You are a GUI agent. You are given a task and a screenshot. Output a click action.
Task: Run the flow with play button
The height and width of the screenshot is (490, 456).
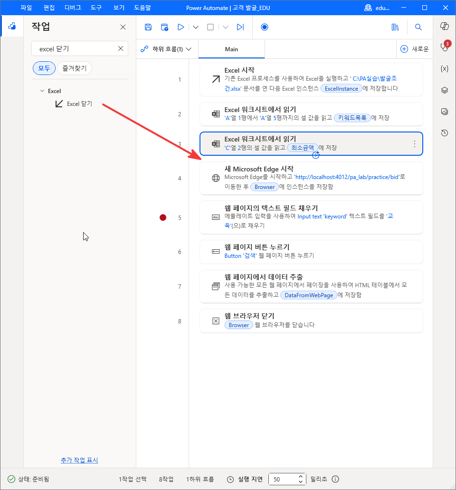click(x=180, y=27)
